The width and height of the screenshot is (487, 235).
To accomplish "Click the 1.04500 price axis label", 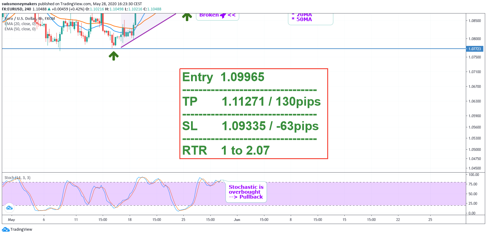I will pyautogui.click(x=475, y=168).
